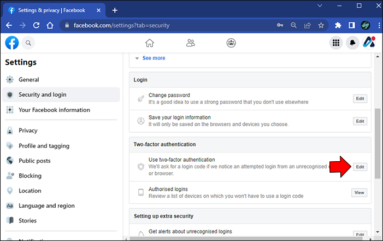Click the browser Extensions puzzle icon

point(338,25)
